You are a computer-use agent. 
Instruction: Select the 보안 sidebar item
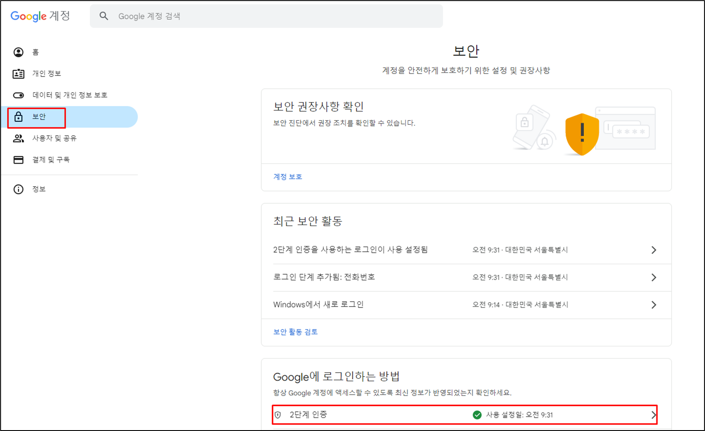point(70,117)
